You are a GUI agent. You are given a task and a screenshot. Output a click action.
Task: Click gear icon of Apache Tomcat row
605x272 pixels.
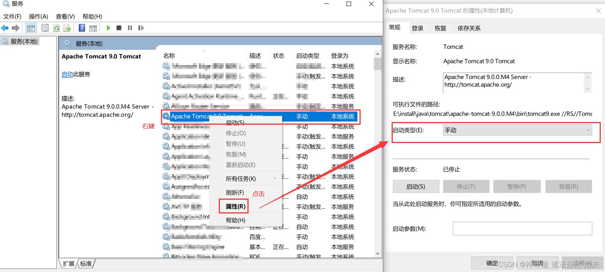pyautogui.click(x=166, y=116)
